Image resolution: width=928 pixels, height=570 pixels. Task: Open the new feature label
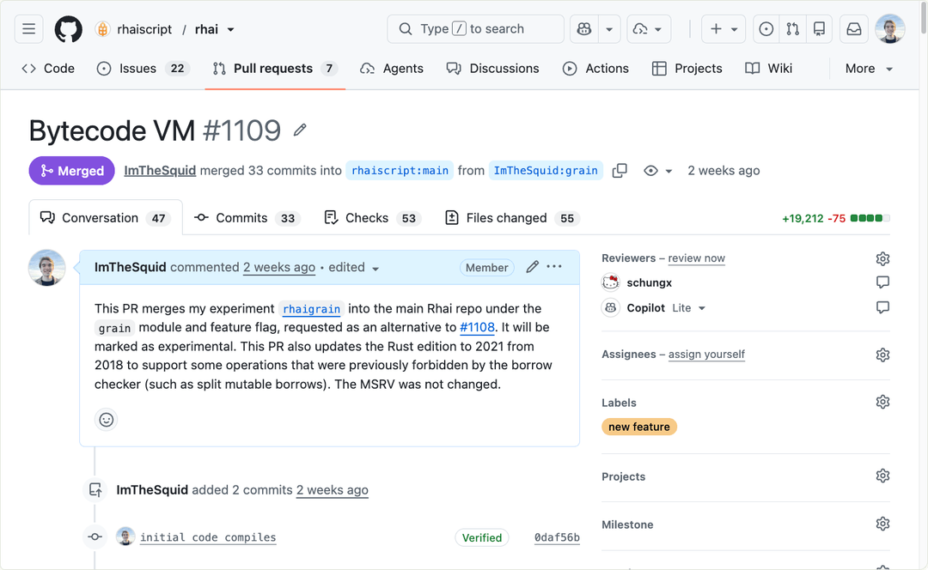point(639,427)
